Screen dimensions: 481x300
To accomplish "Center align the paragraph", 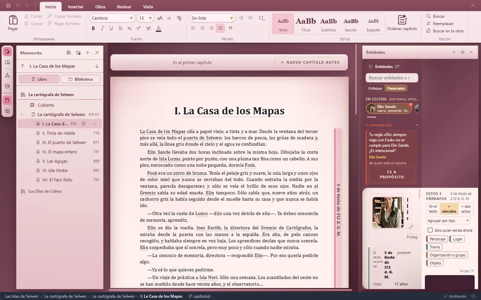I will pos(202,28).
